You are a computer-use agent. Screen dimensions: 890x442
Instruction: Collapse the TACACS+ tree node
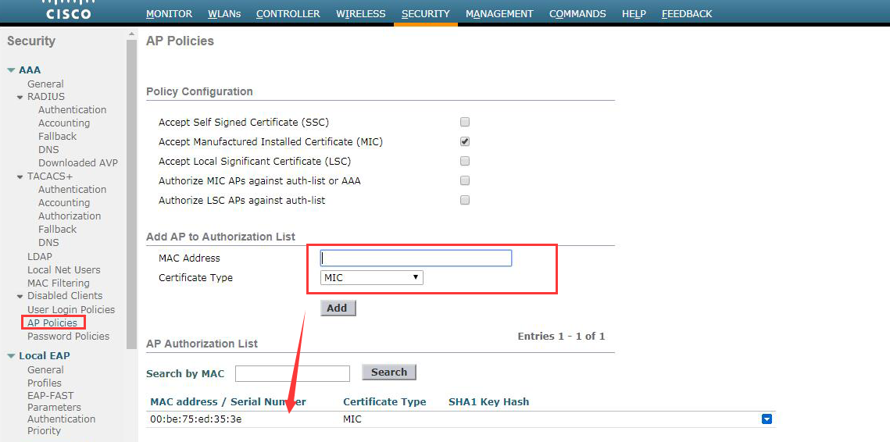[x=20, y=176]
